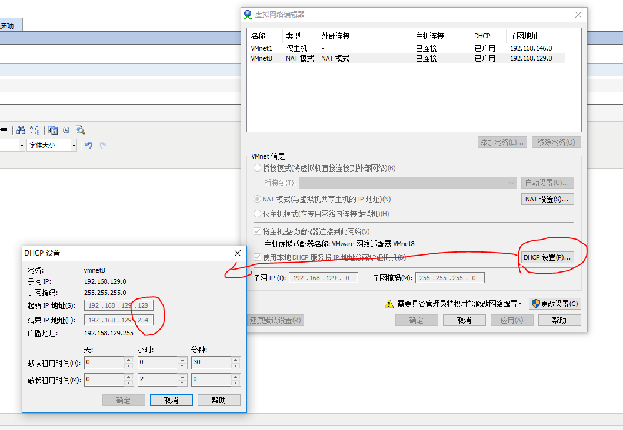
Task: Select the 桥接模式 radio button
Action: 257,167
